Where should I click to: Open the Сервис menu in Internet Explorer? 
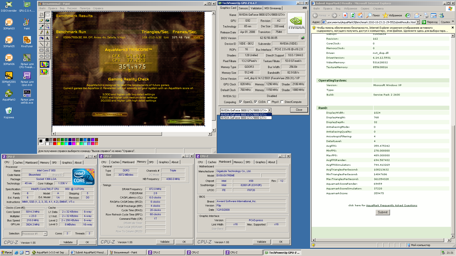365,9
